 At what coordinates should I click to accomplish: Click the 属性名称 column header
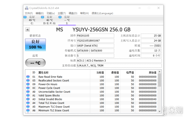coord(64,73)
